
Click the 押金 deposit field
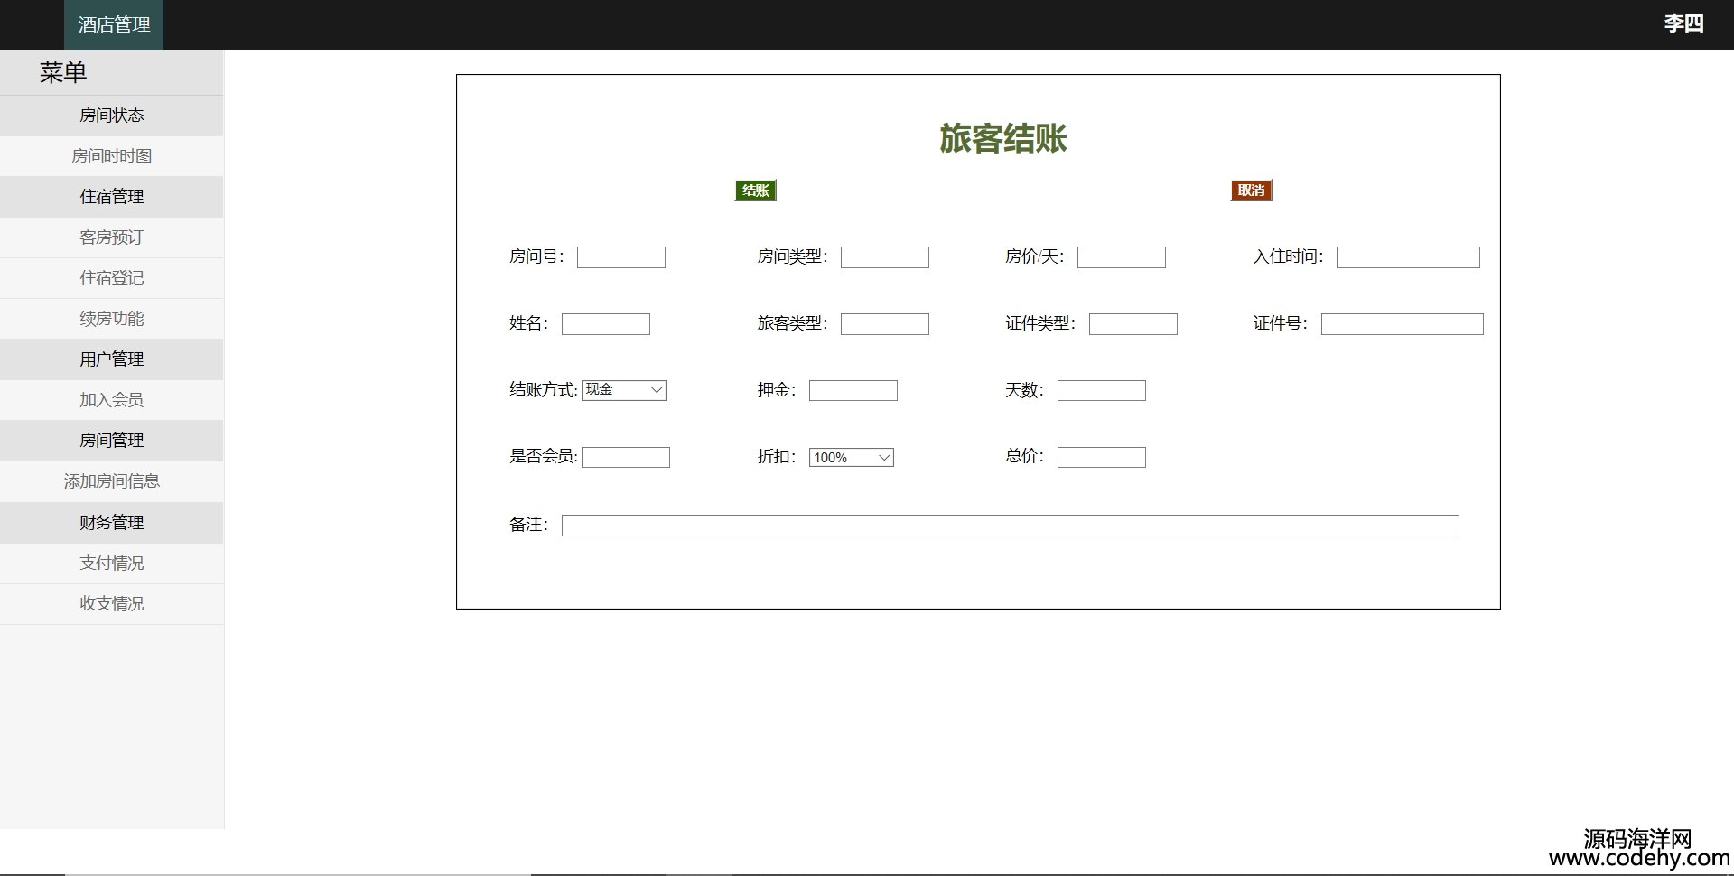tap(853, 390)
